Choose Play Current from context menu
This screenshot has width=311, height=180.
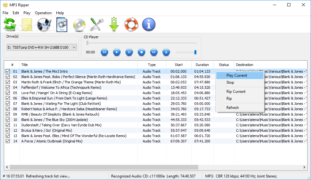pos(240,75)
